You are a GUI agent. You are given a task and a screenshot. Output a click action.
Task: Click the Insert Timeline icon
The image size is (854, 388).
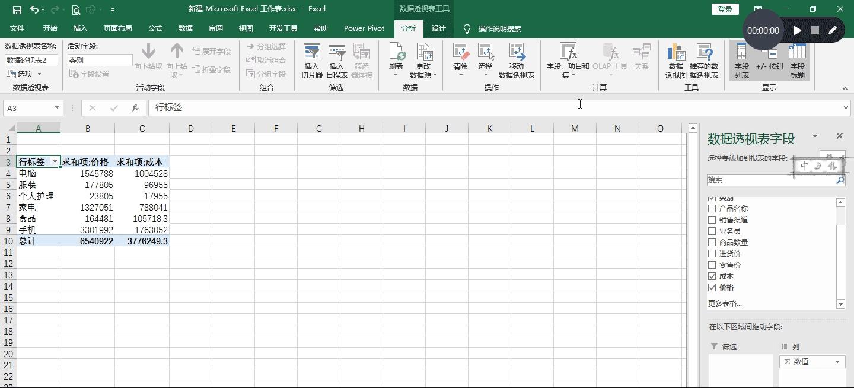pos(336,60)
